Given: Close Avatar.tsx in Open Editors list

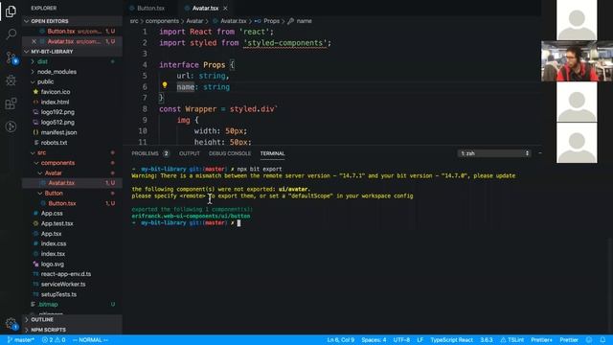Looking at the screenshot, I should click(34, 41).
